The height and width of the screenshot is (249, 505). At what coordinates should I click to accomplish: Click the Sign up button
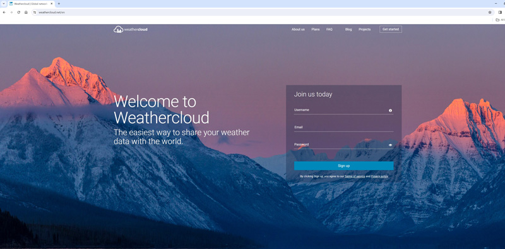[x=343, y=166]
